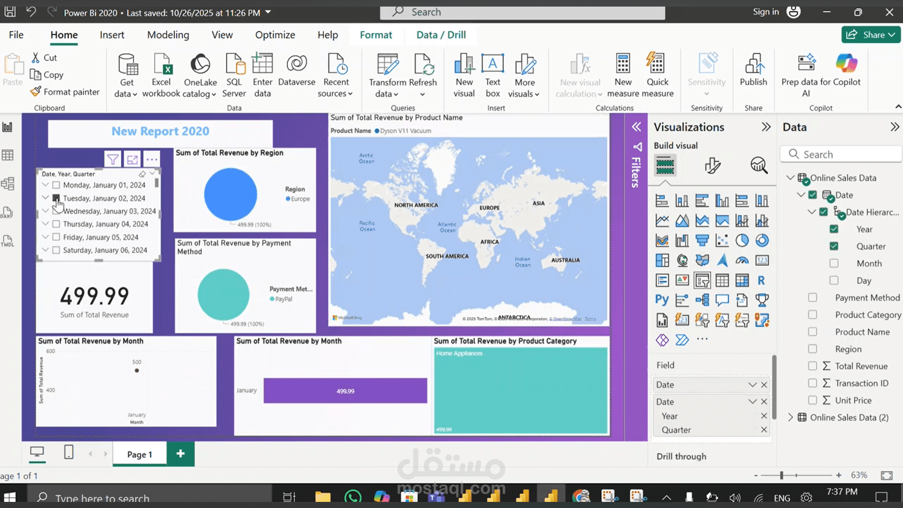The width and height of the screenshot is (903, 508).
Task: Open the Analytics pane icon
Action: click(x=759, y=166)
